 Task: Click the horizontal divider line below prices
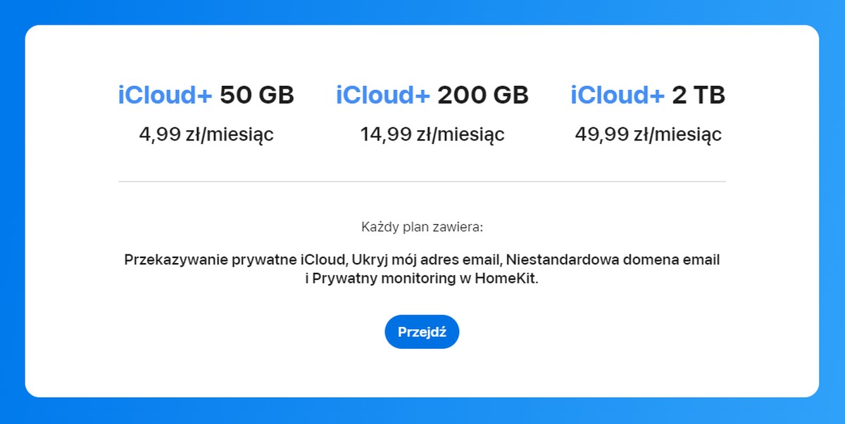point(422,181)
